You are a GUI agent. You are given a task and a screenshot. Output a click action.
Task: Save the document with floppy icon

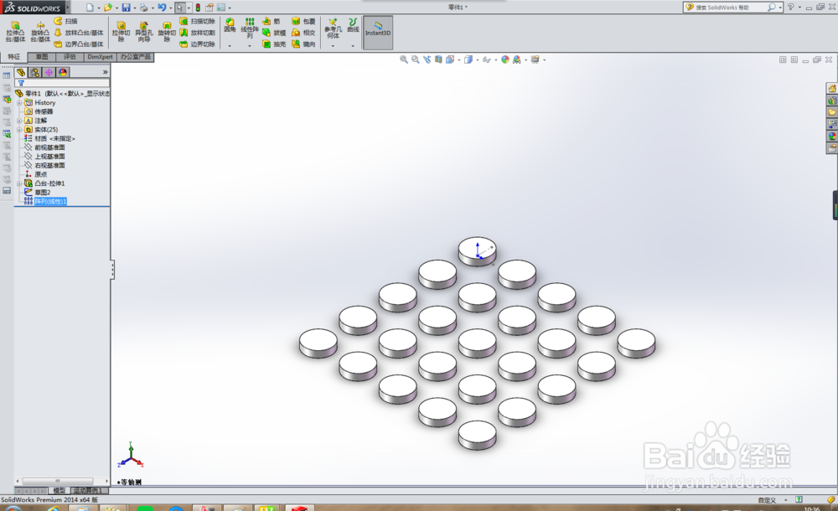point(127,8)
